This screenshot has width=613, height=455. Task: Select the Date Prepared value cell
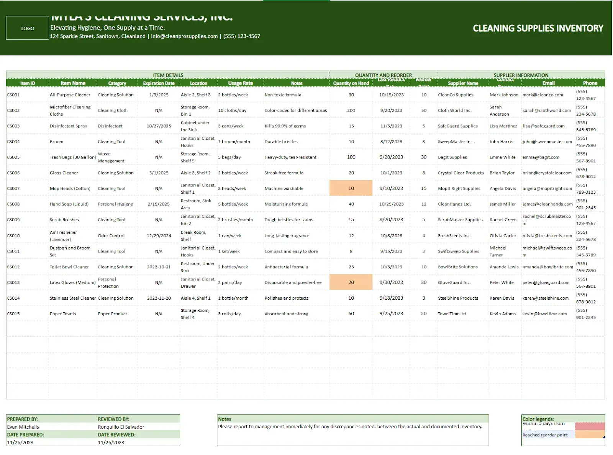click(x=20, y=443)
